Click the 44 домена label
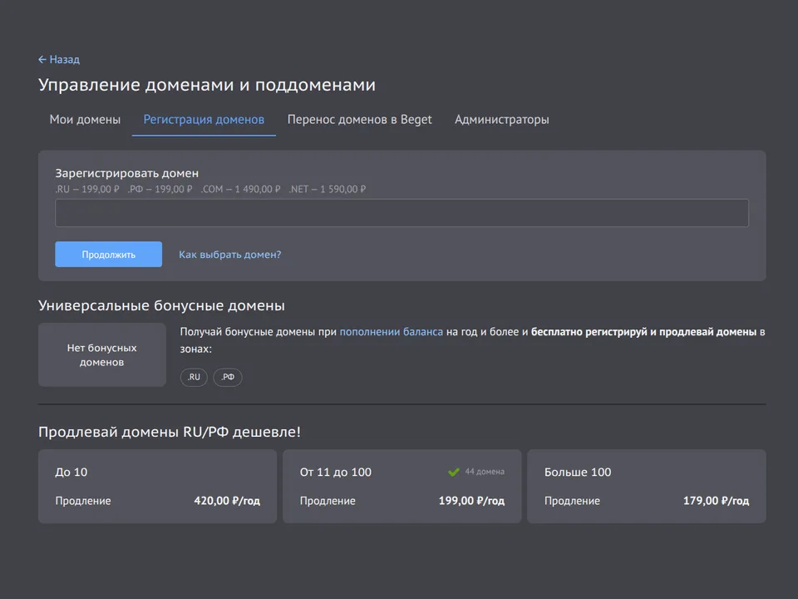Screen dimensions: 798x599 coord(485,472)
